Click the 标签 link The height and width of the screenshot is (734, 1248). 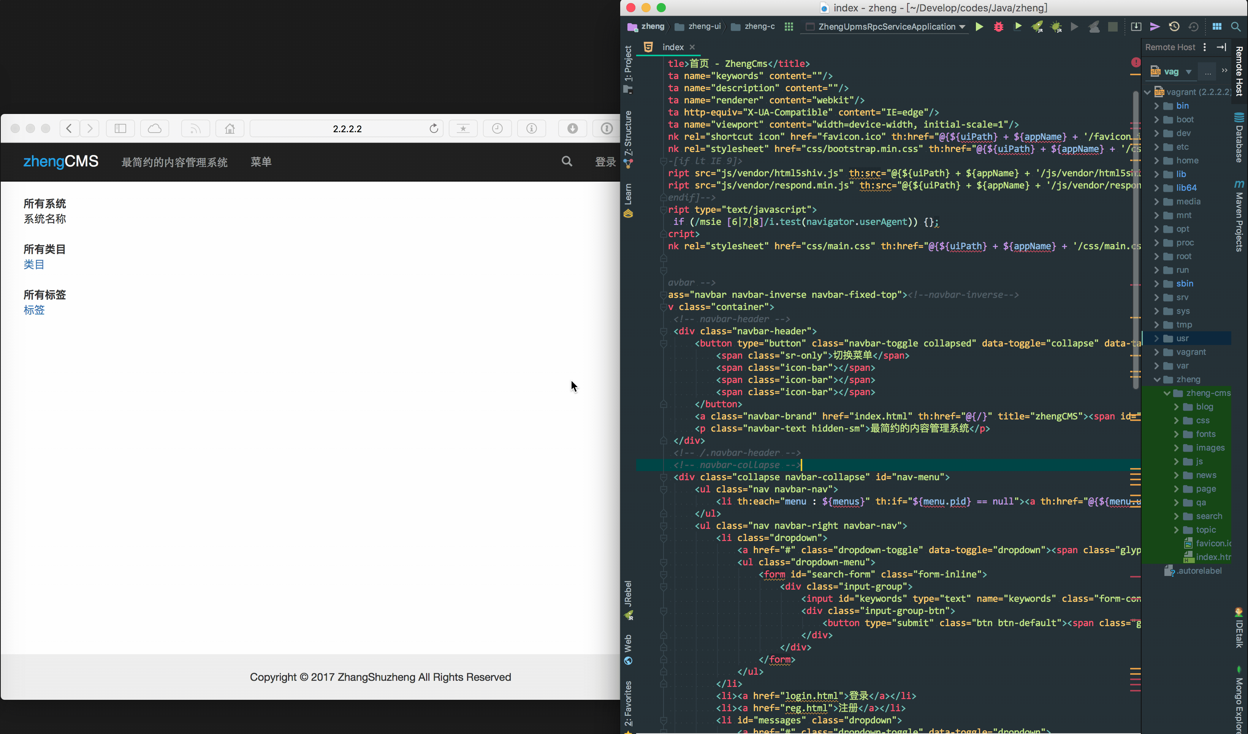pyautogui.click(x=34, y=310)
